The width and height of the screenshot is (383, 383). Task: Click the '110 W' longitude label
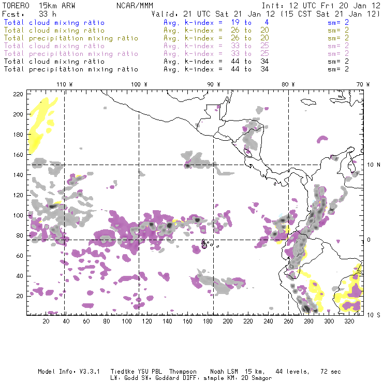pyautogui.click(x=65, y=84)
